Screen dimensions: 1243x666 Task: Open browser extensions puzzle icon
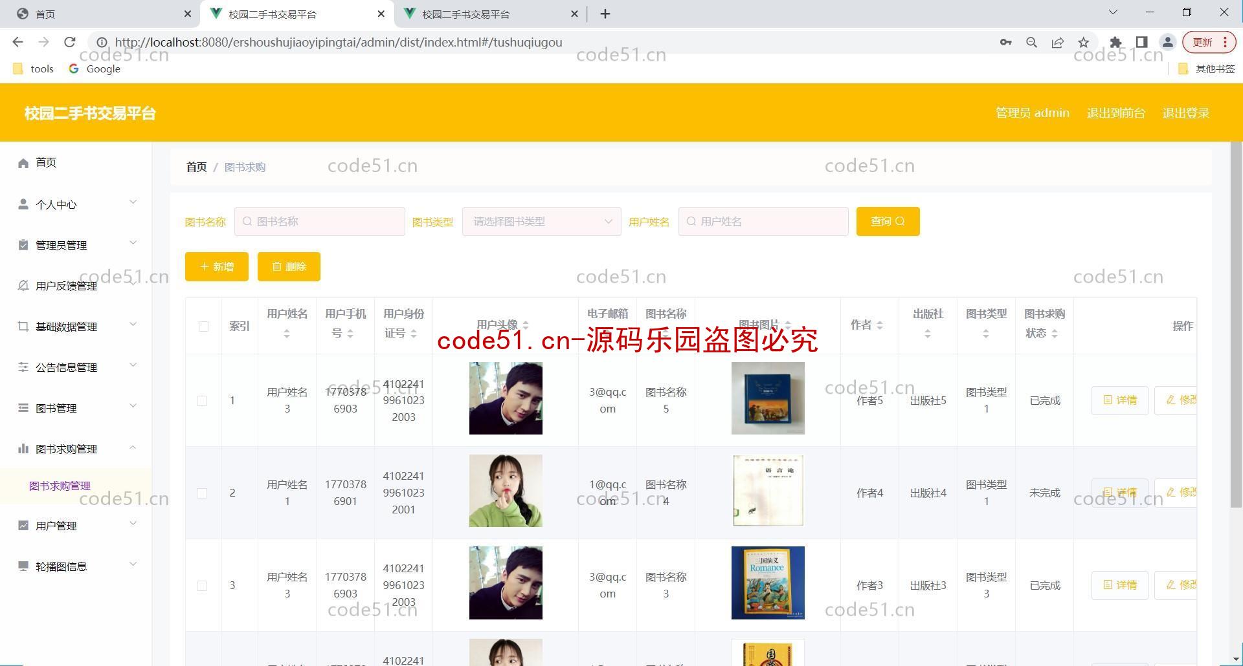click(1115, 42)
